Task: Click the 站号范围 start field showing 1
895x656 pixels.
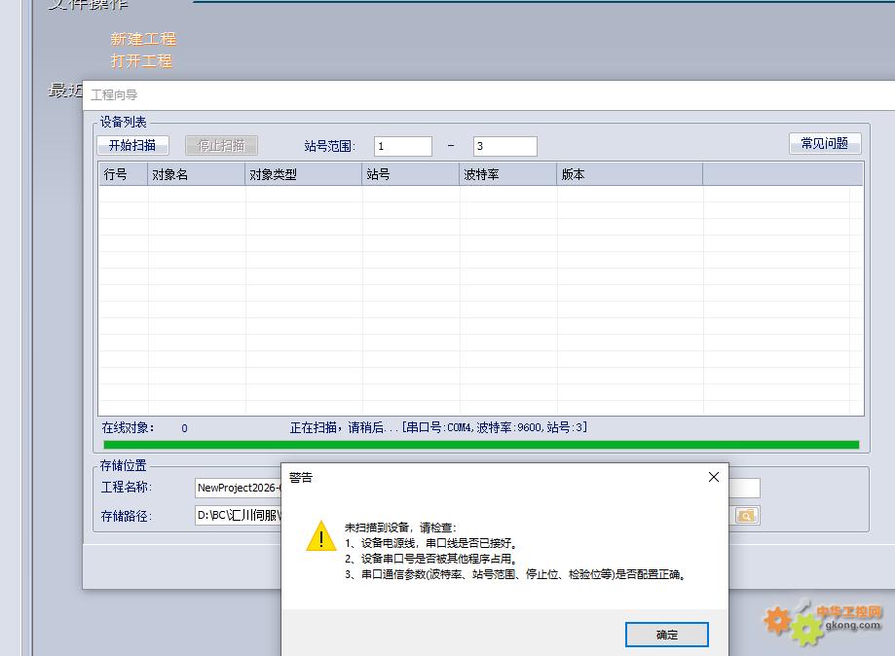Action: 402,146
